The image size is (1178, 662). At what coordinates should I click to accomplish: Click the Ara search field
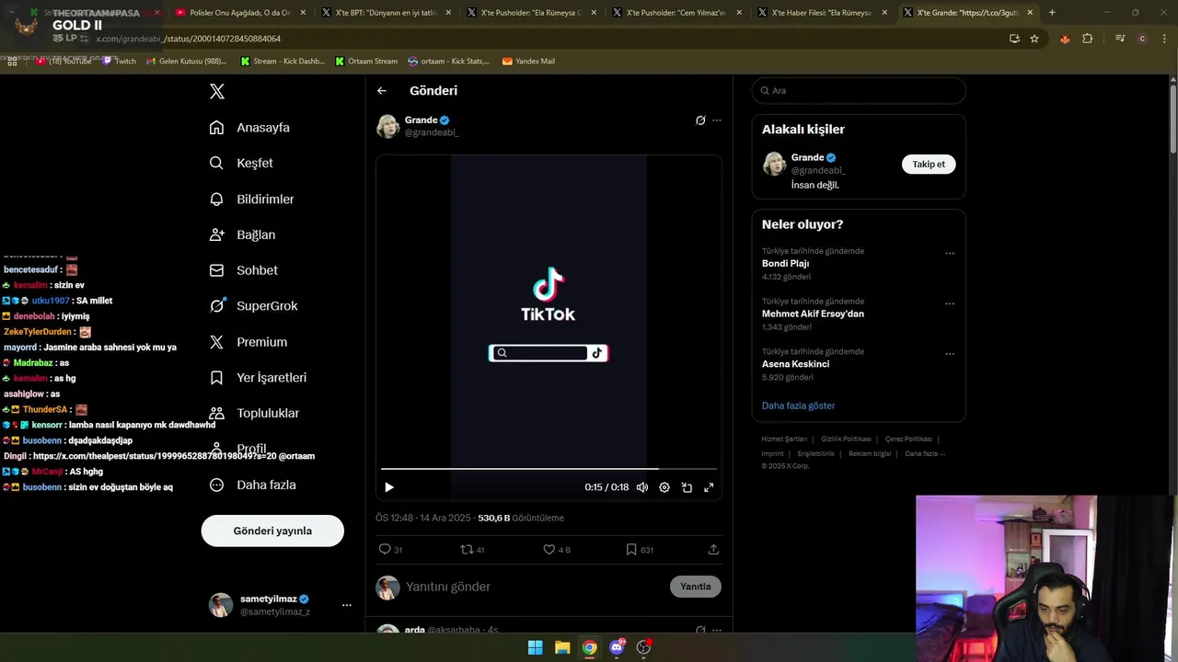click(859, 91)
